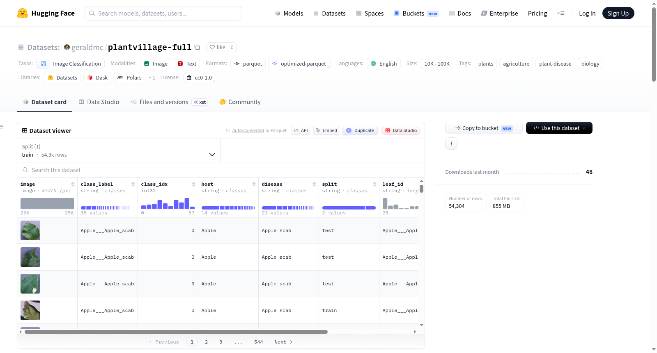
Task: Open the Docs navigation link
Action: (x=460, y=13)
